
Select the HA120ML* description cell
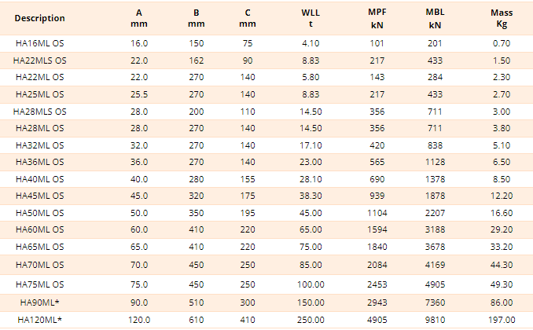pos(40,320)
